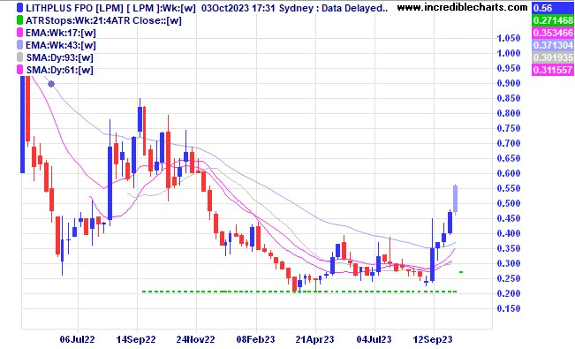Click the 0.311557 SMA value box
This screenshot has height=349, width=575.
pos(553,70)
